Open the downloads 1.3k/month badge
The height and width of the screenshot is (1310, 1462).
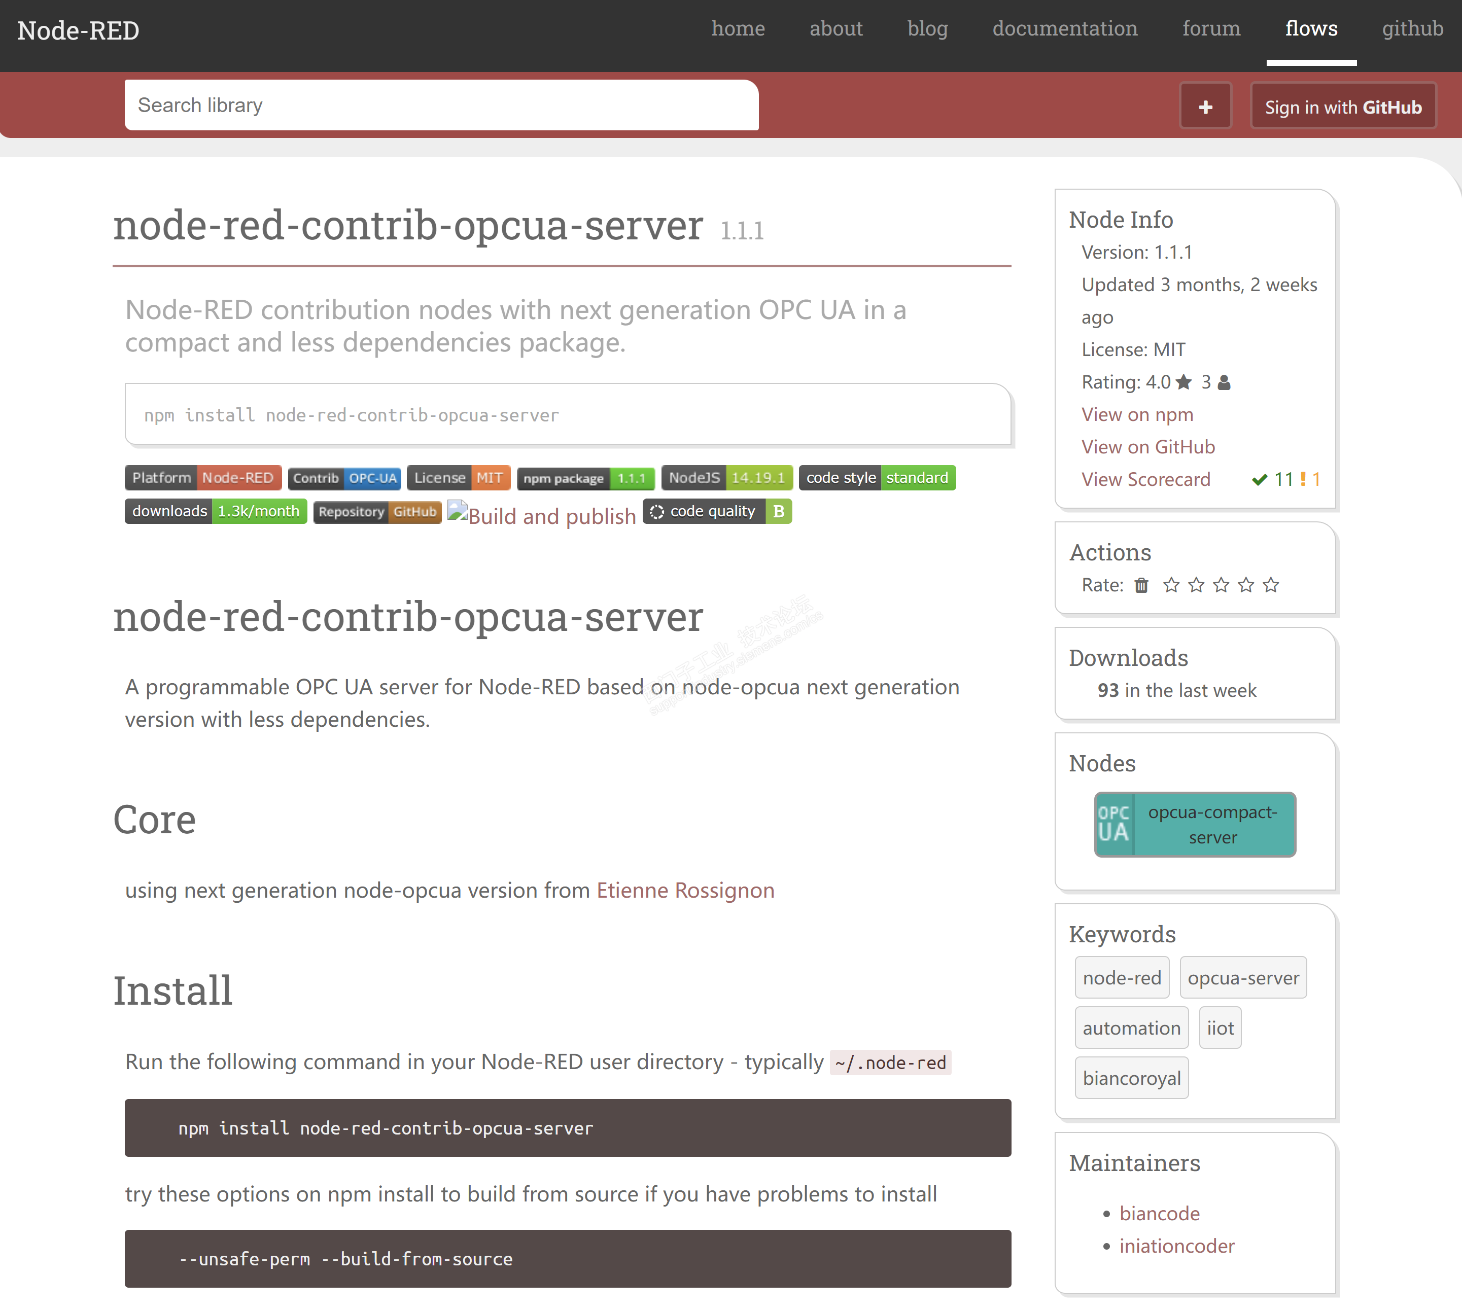pos(215,511)
